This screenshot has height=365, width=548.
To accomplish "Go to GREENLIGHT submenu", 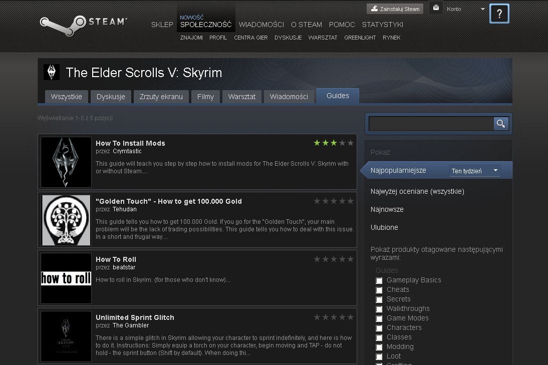I will (x=360, y=38).
